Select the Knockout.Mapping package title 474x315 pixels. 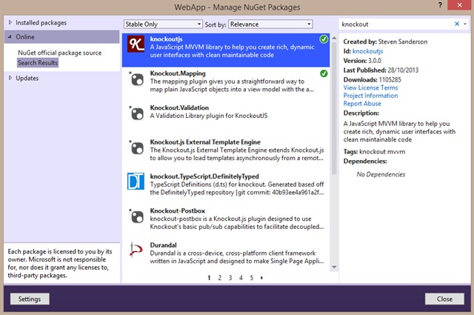click(178, 73)
